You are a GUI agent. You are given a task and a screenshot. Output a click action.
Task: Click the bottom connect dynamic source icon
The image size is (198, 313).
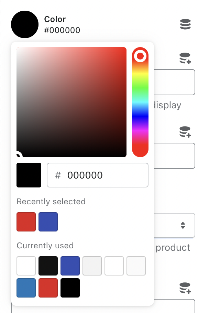185,288
